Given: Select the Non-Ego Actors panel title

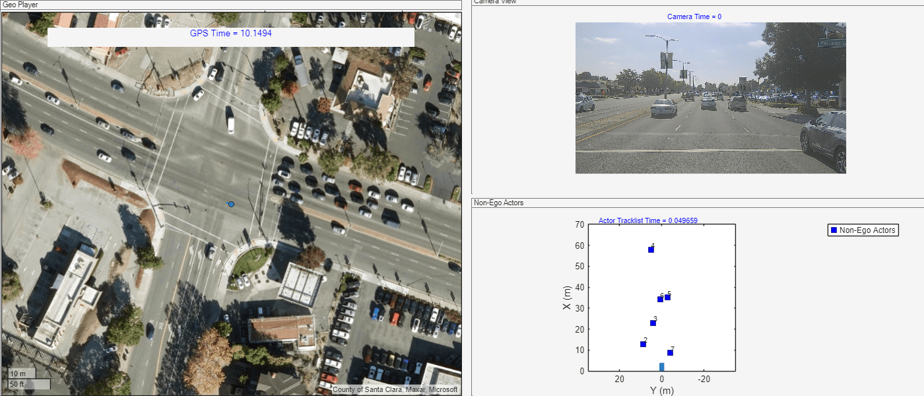Looking at the screenshot, I should click(498, 203).
